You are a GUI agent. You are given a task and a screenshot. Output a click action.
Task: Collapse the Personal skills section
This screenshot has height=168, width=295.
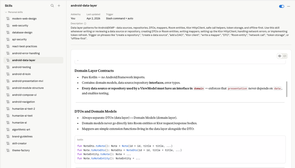point(6,12)
